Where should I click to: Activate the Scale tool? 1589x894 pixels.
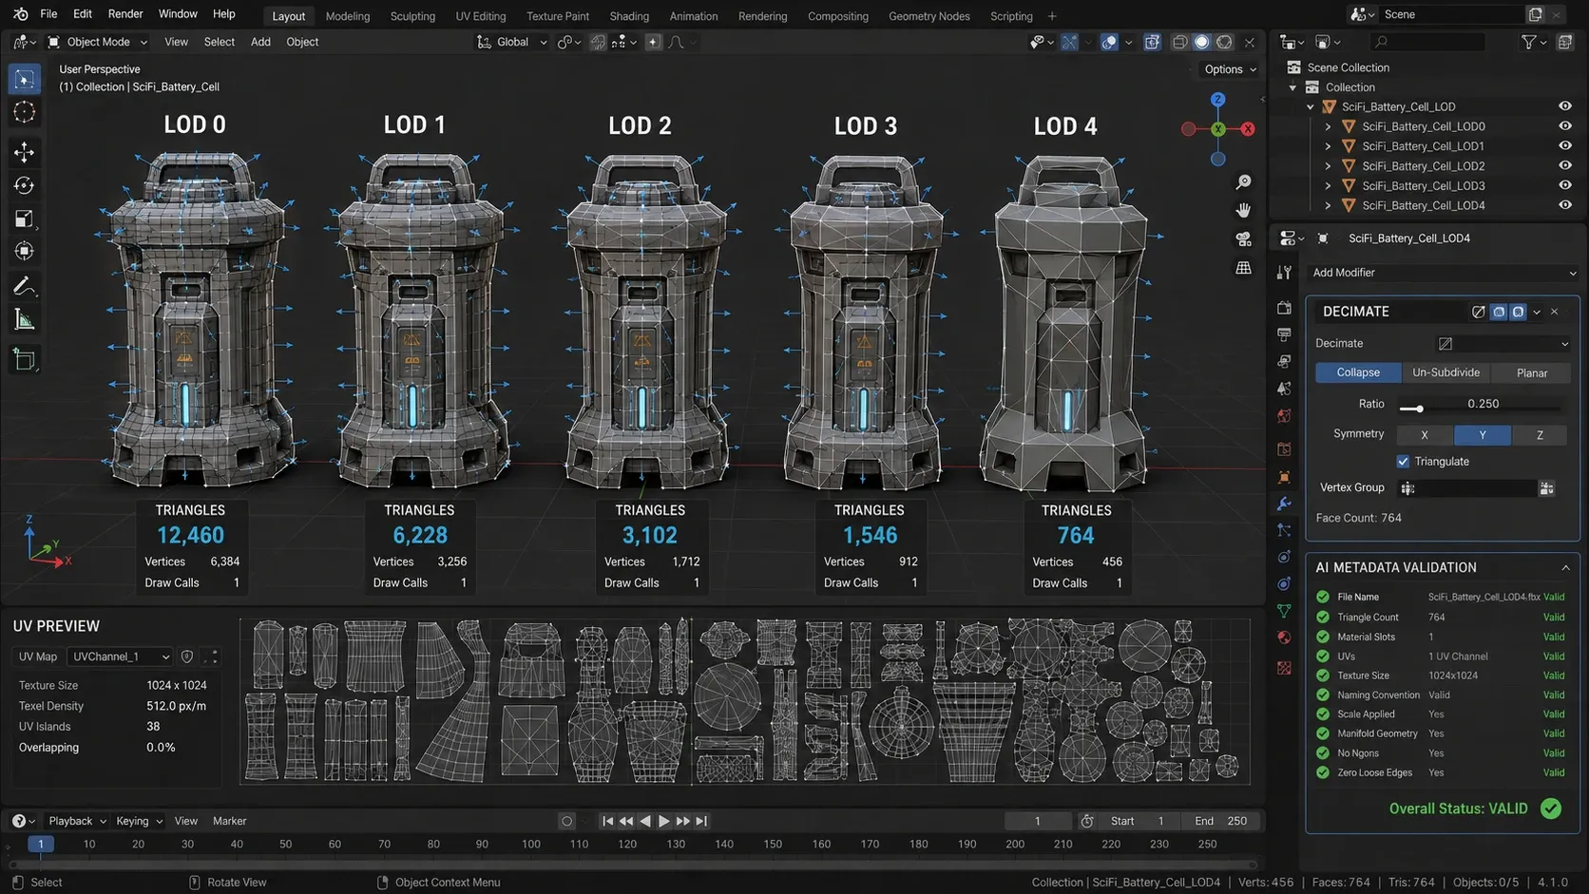click(x=25, y=219)
